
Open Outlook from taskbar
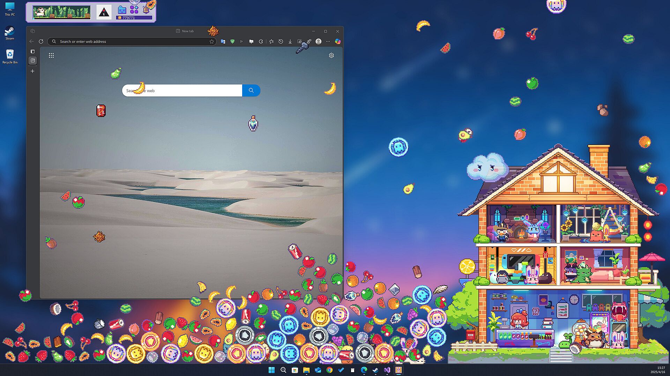coord(318,370)
